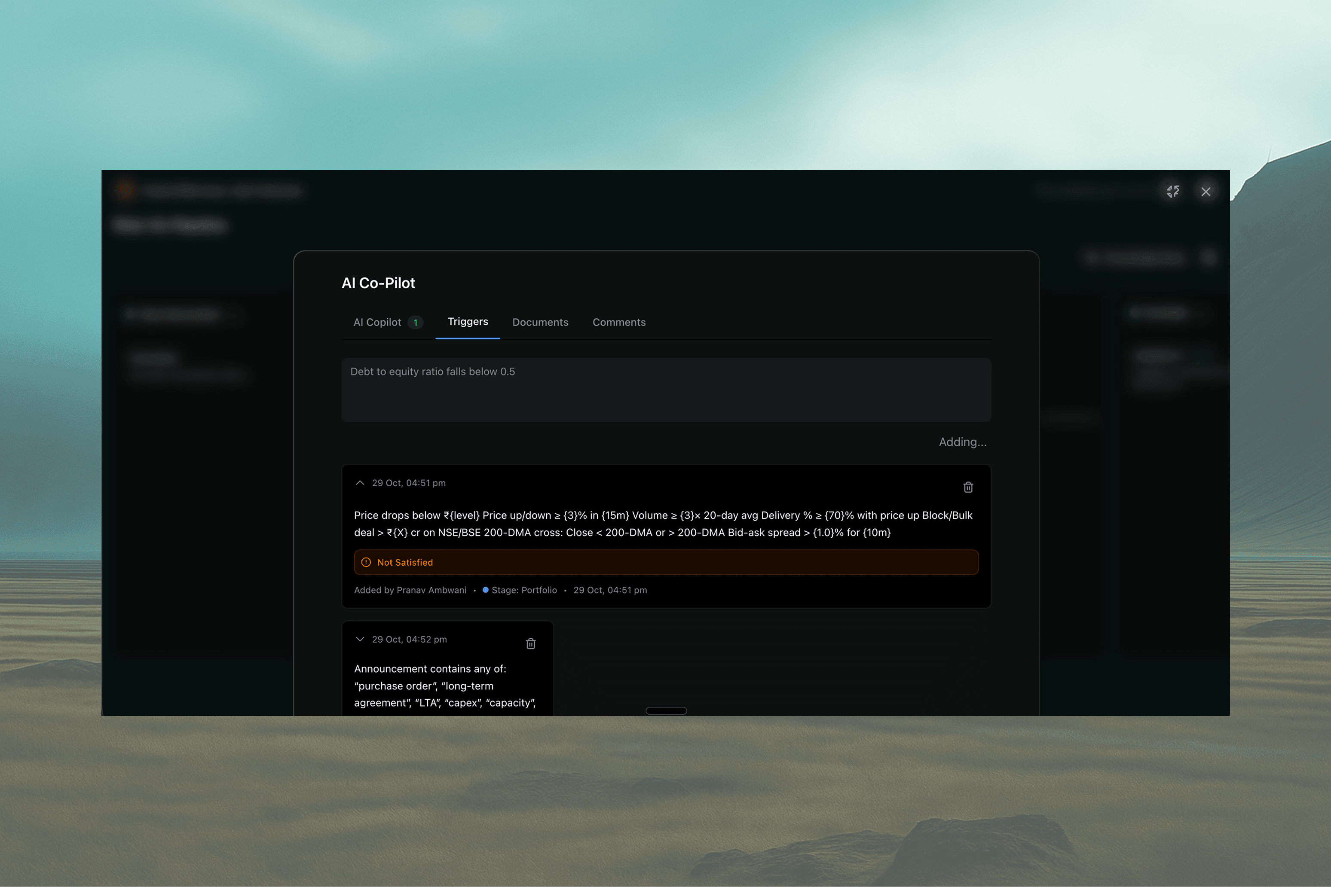Select the Triggers tab
This screenshot has height=887, width=1331.
[468, 322]
